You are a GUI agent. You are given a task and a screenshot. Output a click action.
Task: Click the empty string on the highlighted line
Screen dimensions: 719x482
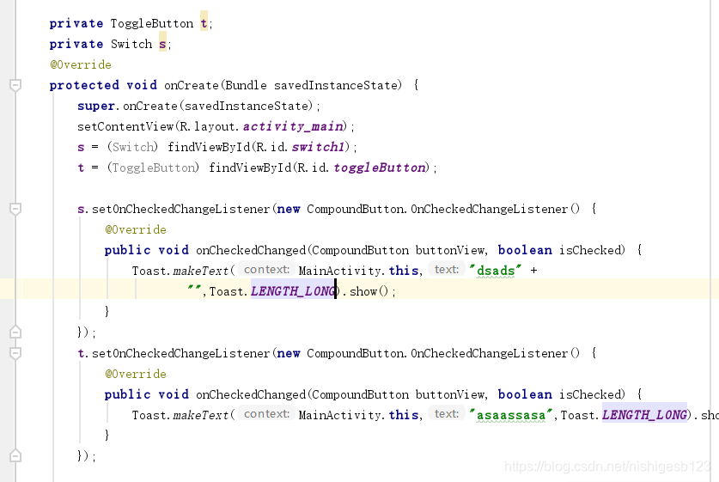click(x=194, y=289)
